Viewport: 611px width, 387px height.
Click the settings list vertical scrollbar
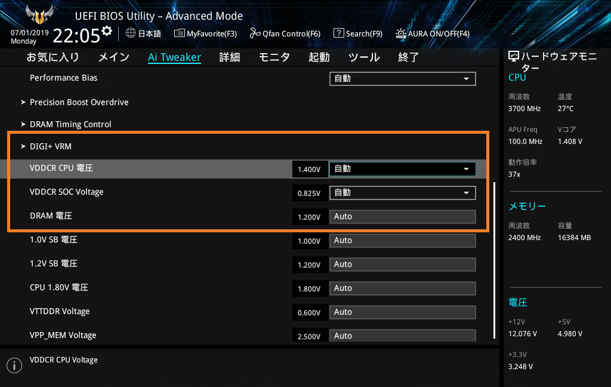tap(494, 260)
